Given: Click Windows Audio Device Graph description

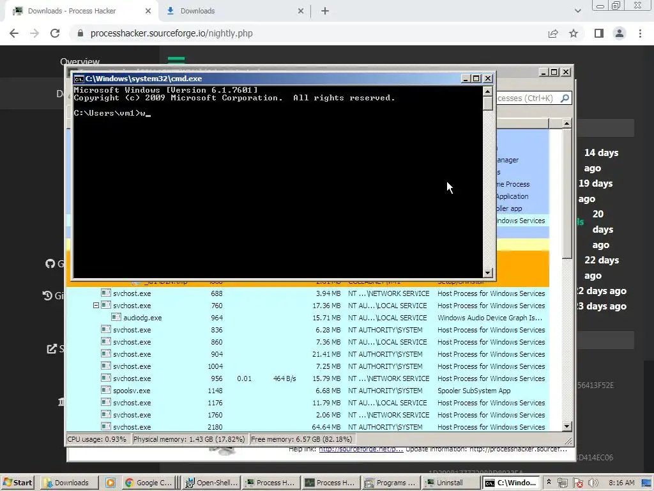Looking at the screenshot, I should click(490, 318).
